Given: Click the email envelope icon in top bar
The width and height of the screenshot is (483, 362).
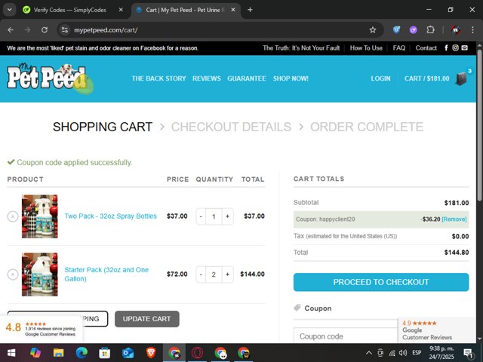Looking at the screenshot, I should (x=465, y=48).
